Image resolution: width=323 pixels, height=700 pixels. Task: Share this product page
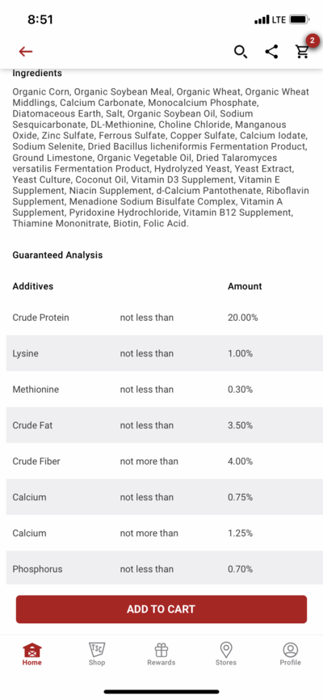click(x=271, y=52)
